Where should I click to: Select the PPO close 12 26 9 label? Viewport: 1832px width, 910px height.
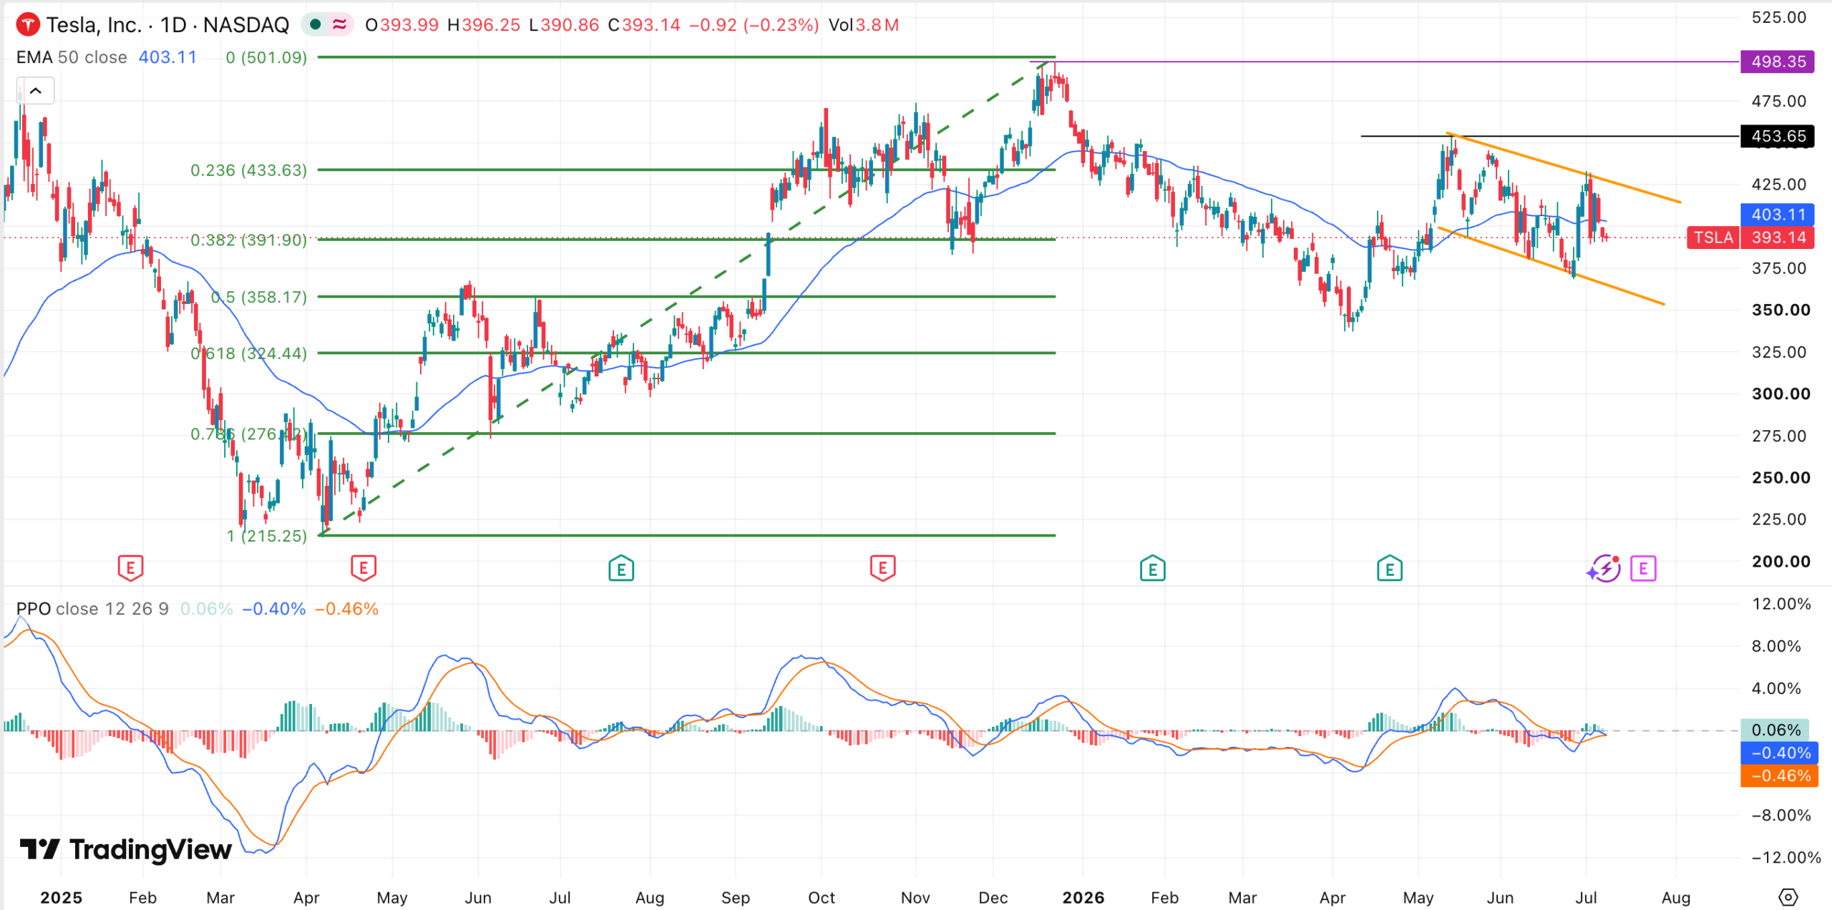(x=92, y=609)
